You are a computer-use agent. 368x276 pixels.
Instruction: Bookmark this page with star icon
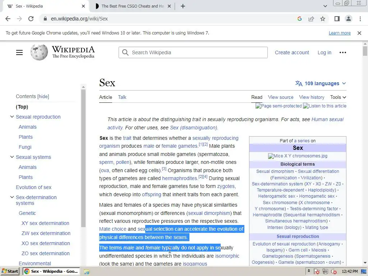(323, 19)
